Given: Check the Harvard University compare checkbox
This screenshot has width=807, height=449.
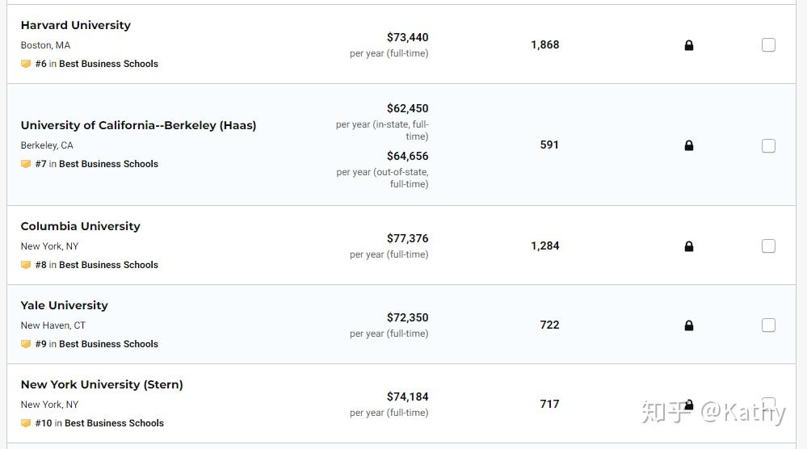Looking at the screenshot, I should click(768, 45).
